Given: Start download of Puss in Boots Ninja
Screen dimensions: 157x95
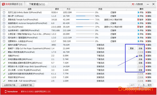Looking at the screenshot, I should (x=141, y=34).
